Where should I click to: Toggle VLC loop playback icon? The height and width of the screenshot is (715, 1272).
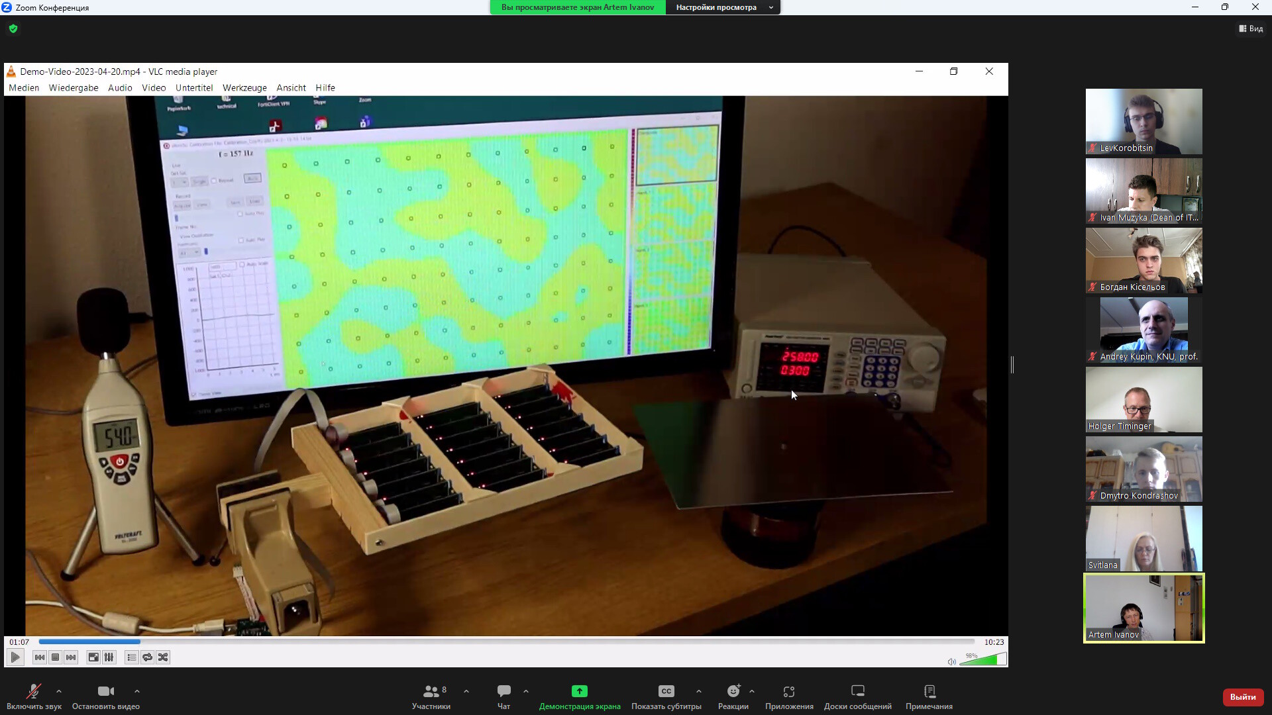148,657
